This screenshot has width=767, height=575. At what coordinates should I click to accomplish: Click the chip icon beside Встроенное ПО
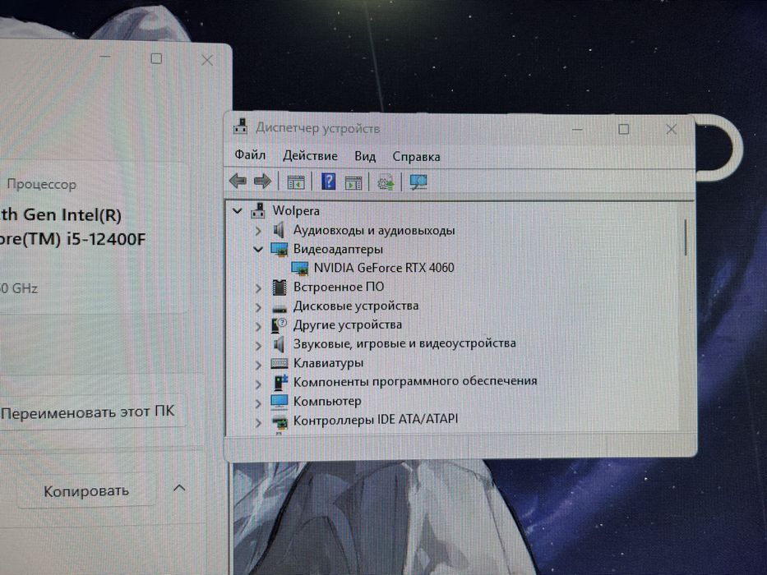click(x=280, y=287)
